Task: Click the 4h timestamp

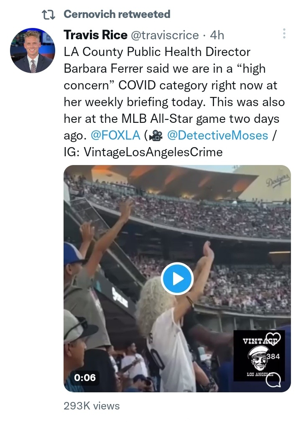Action: tap(217, 35)
